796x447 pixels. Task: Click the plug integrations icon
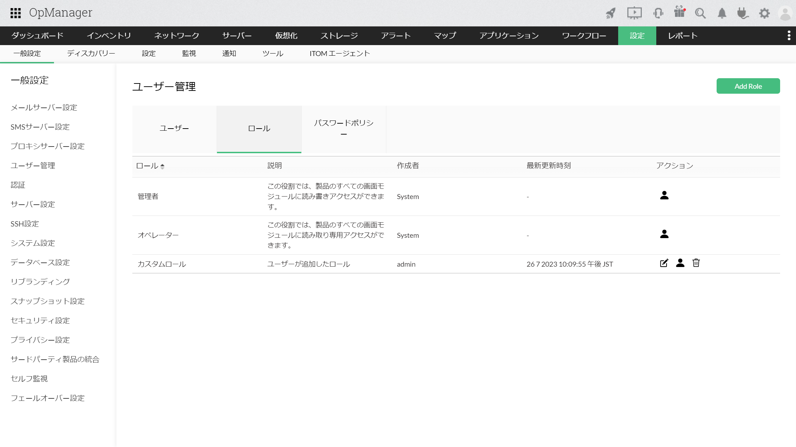[x=743, y=13]
